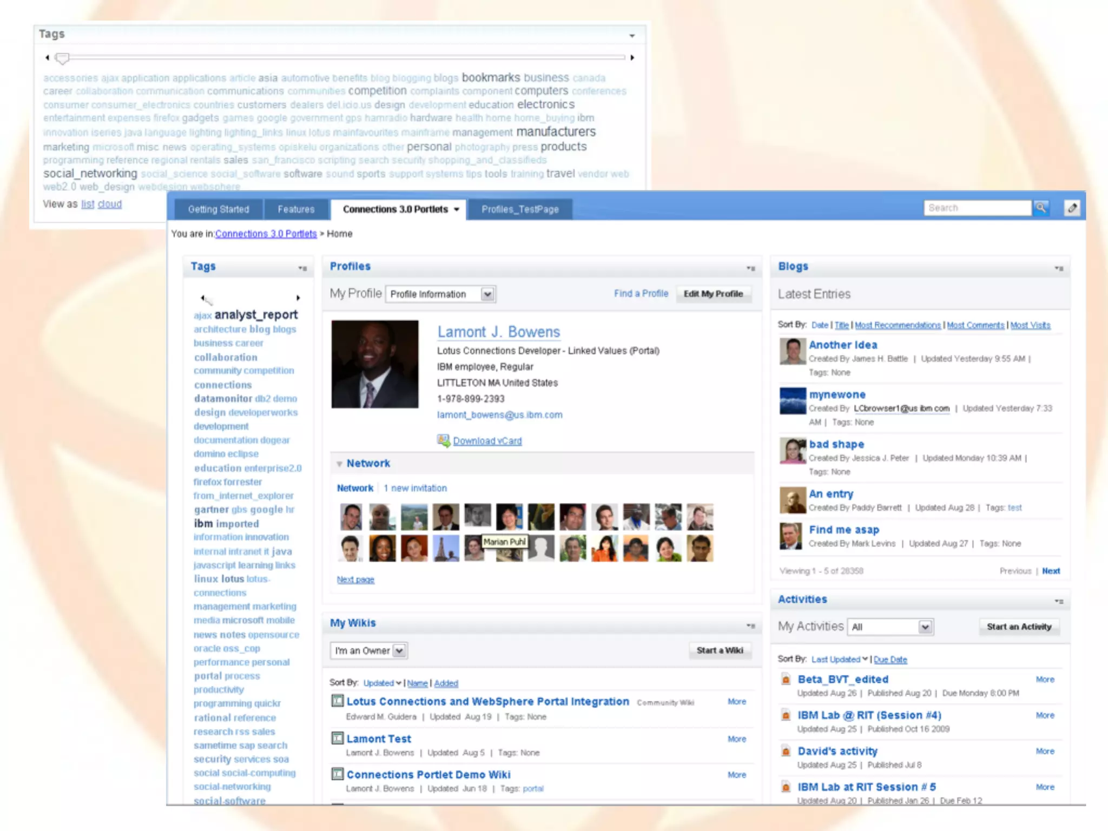Click the search magnifier icon
The image size is (1108, 831).
(1041, 208)
